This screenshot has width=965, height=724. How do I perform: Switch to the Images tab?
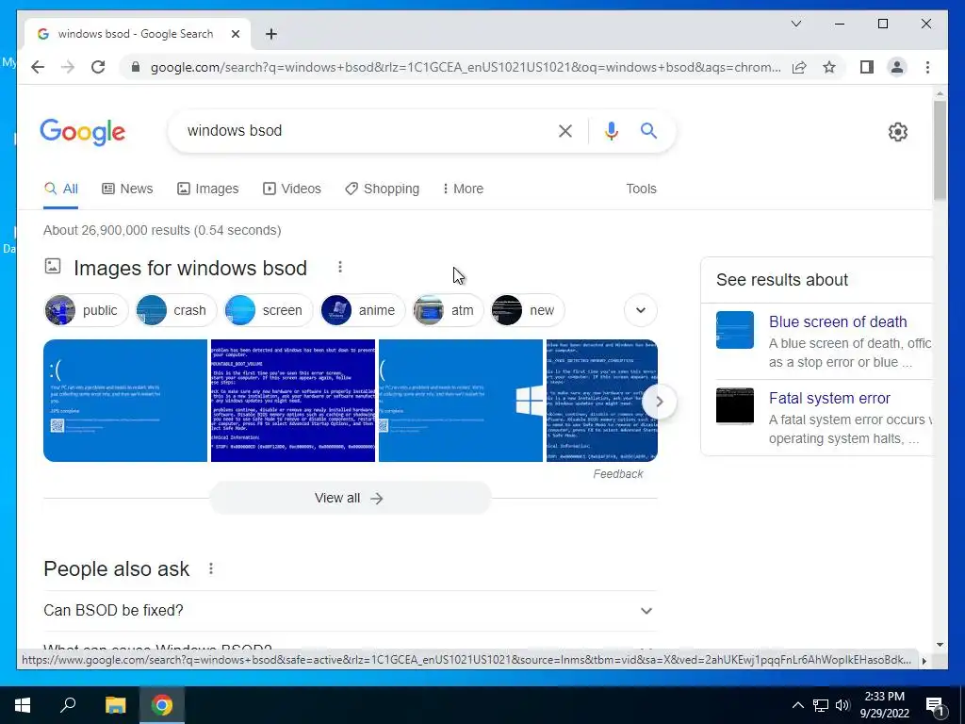(208, 189)
